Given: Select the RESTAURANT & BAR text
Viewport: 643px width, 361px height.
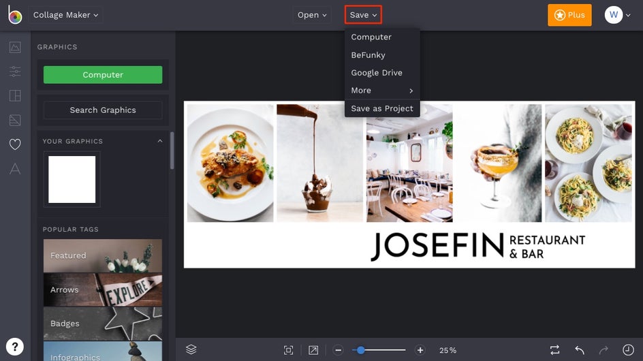Looking at the screenshot, I should [x=548, y=247].
